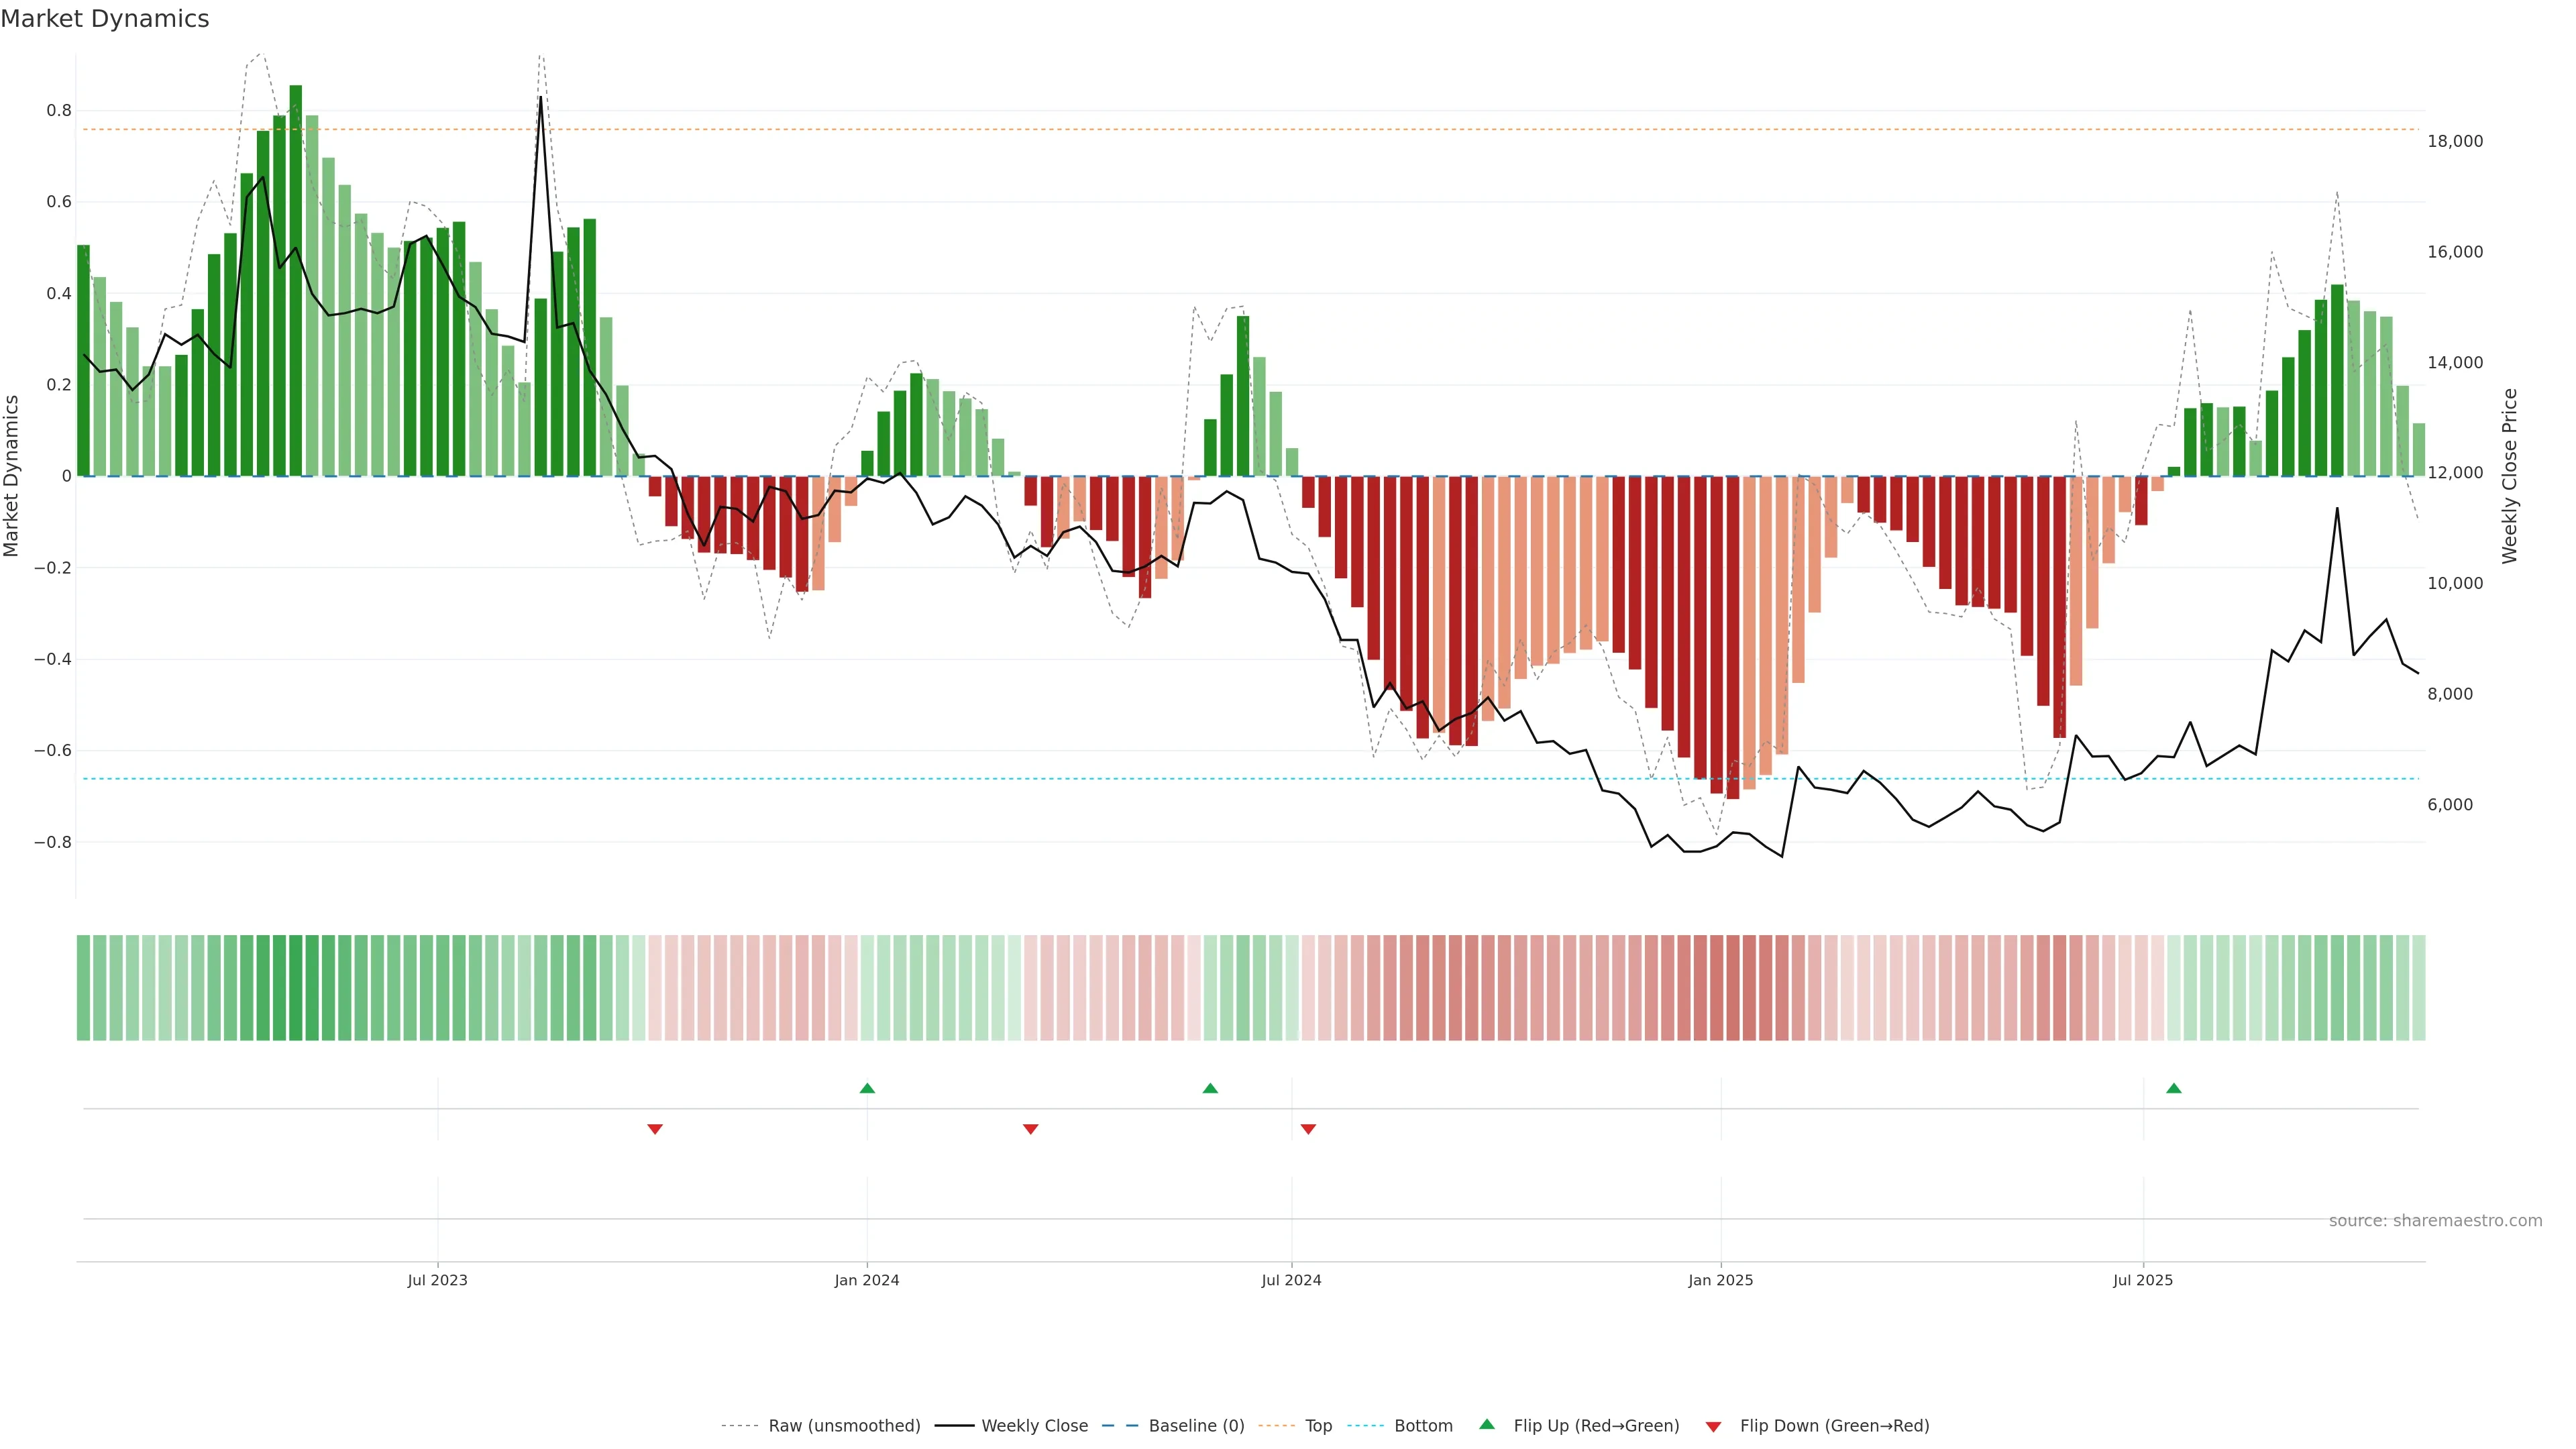Click the Jan 2025 x-axis label
This screenshot has height=1449, width=2576.
pyautogui.click(x=1720, y=1280)
